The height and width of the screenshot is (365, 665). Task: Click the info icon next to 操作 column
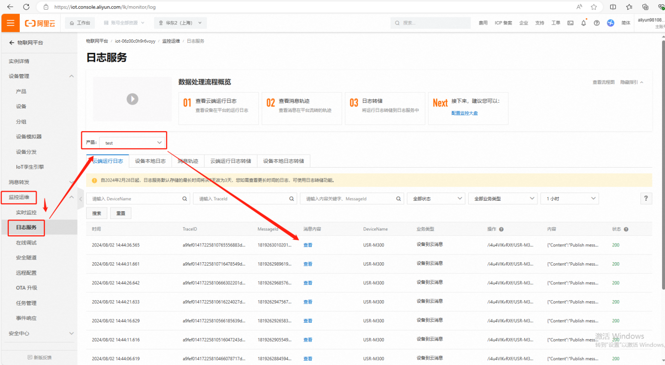click(x=501, y=230)
